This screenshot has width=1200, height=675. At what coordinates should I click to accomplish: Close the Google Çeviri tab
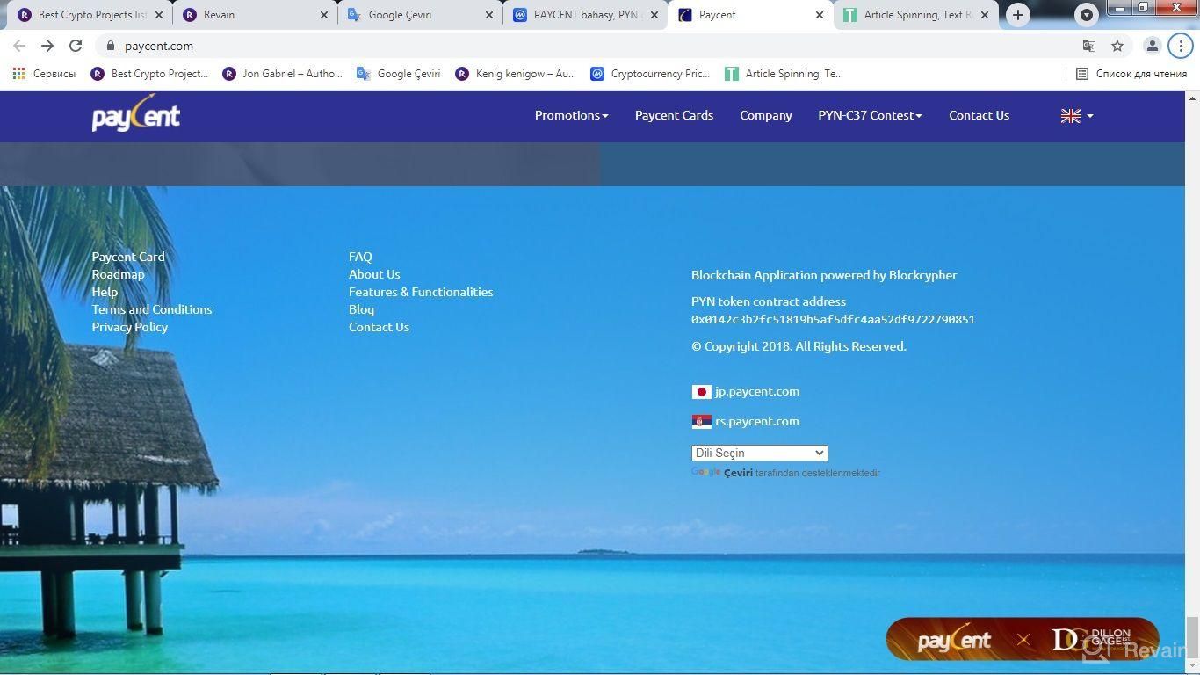click(489, 15)
